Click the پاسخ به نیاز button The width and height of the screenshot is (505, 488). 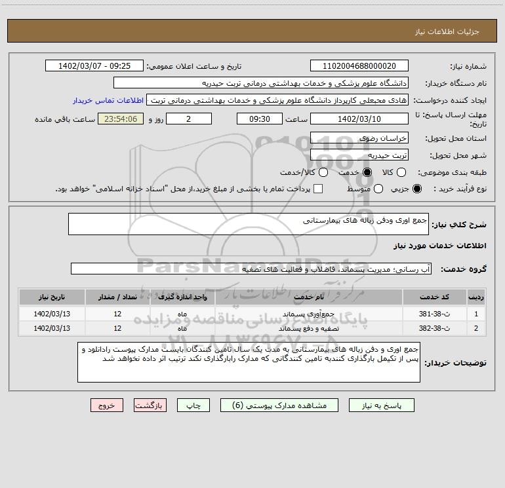click(382, 405)
